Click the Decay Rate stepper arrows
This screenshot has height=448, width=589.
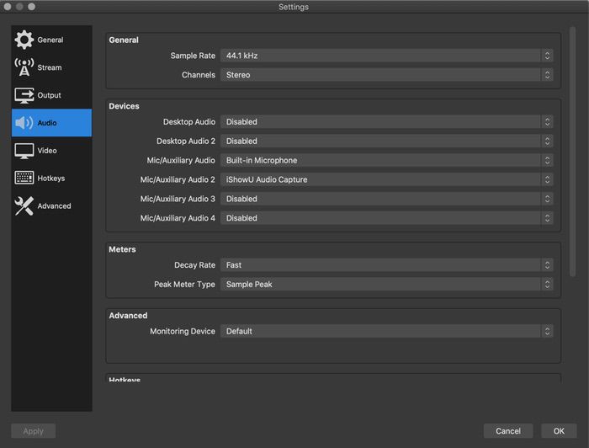pyautogui.click(x=547, y=265)
